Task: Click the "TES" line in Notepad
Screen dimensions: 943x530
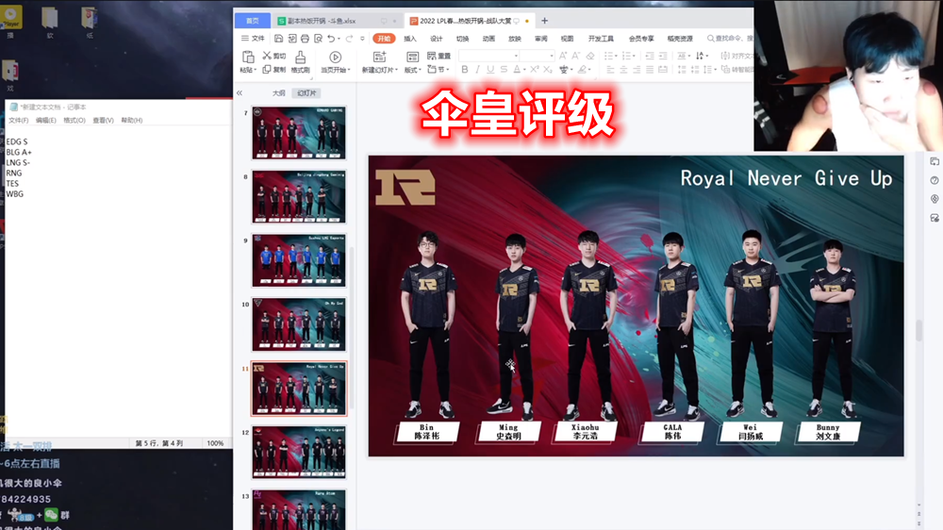Action: click(12, 184)
